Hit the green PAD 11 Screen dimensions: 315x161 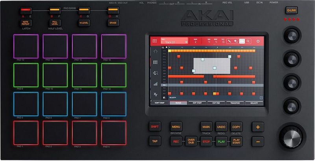click(84, 75)
